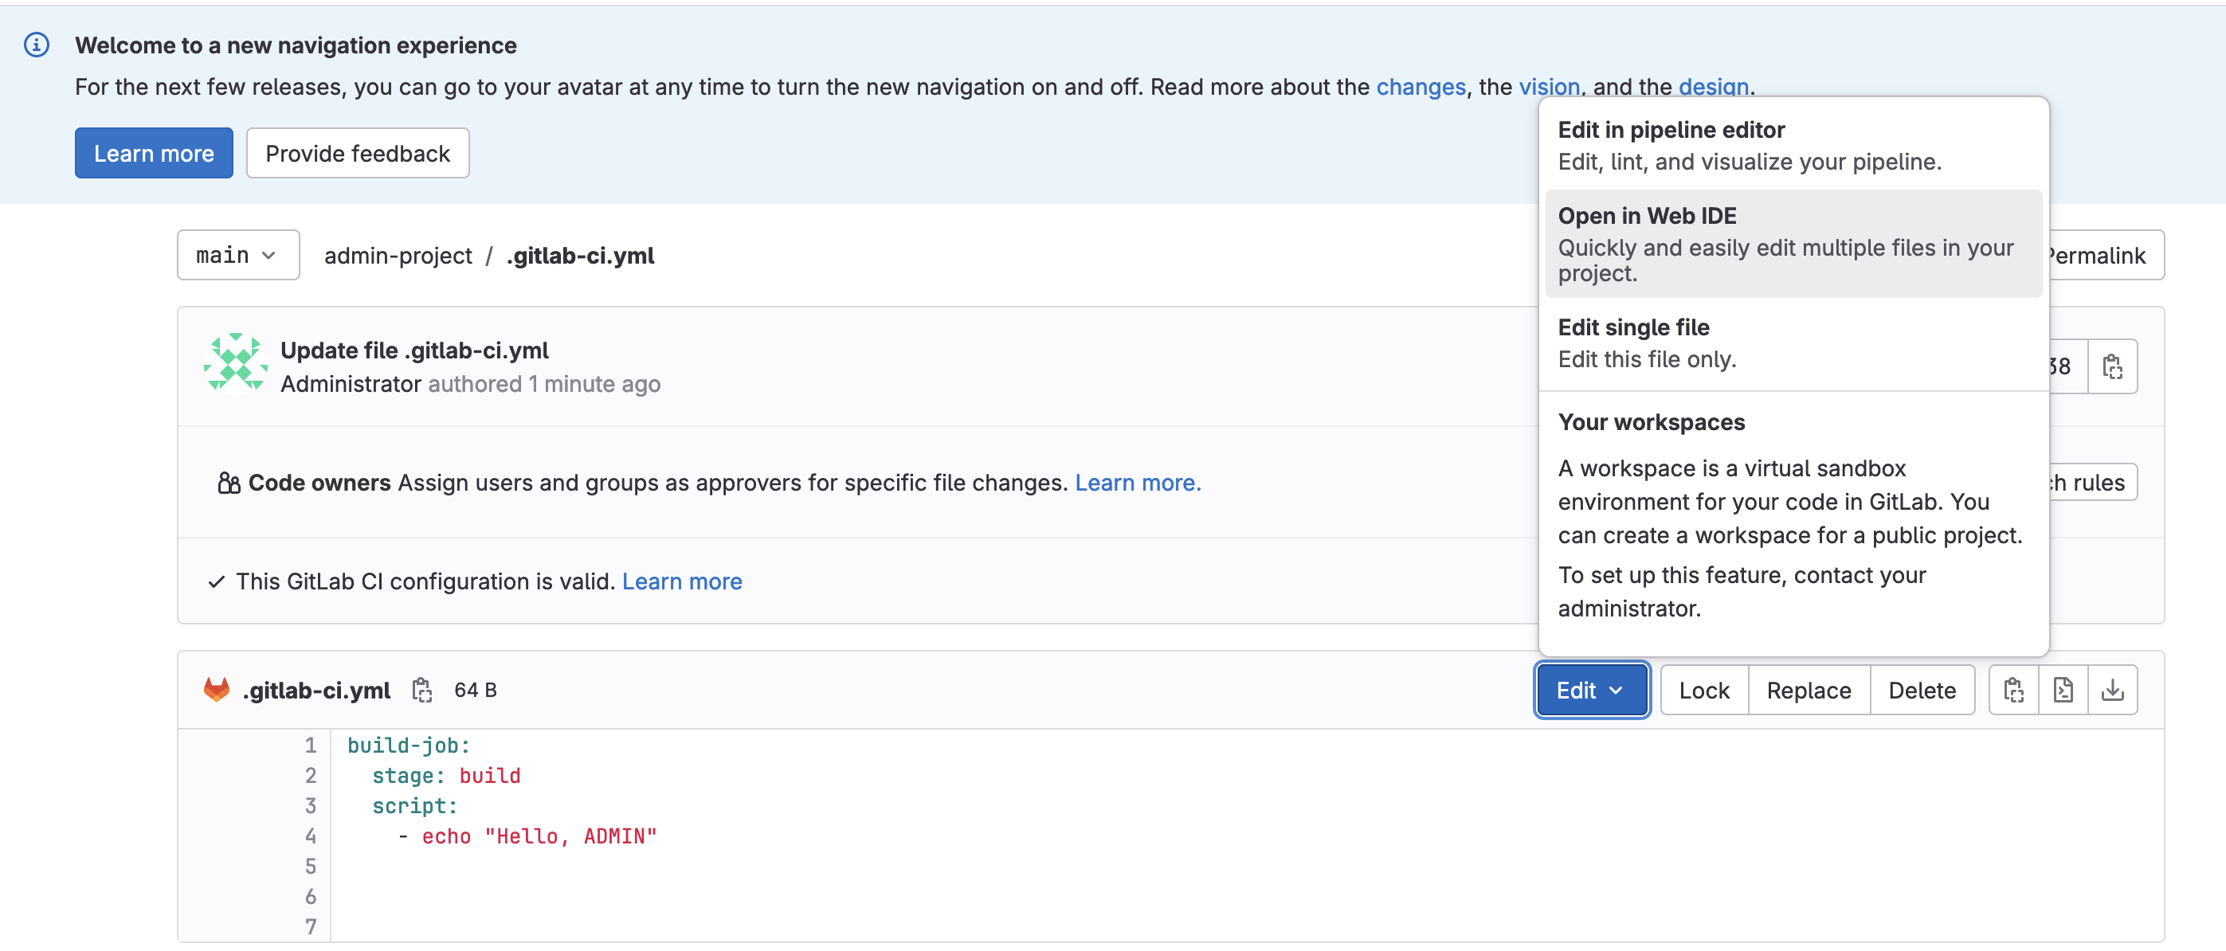
Task: Open admin-project breadcrumb link
Action: click(x=398, y=256)
